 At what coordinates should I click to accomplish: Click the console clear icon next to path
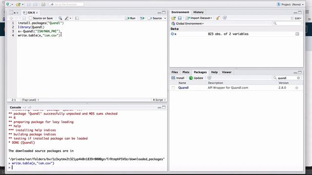30,107
